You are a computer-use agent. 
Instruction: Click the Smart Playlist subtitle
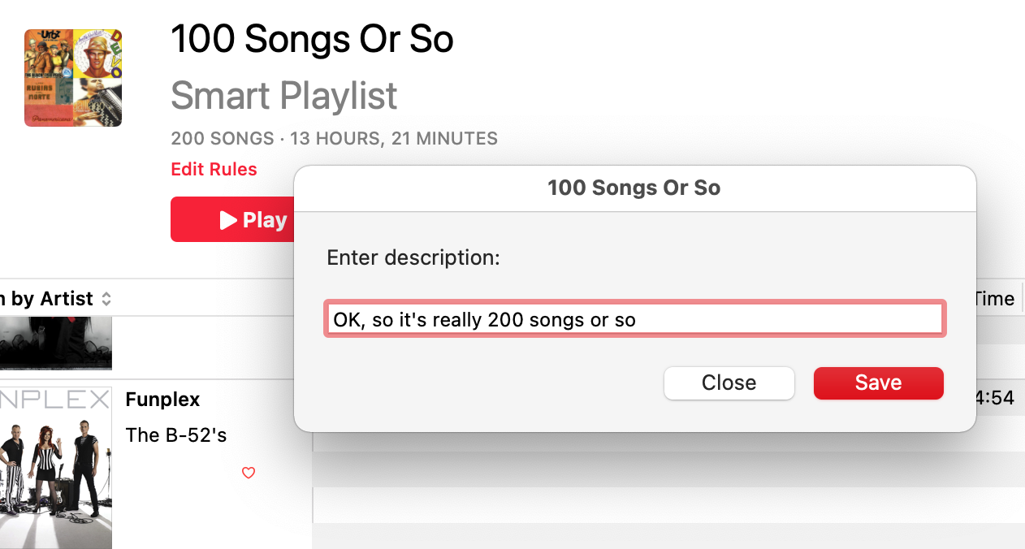284,96
